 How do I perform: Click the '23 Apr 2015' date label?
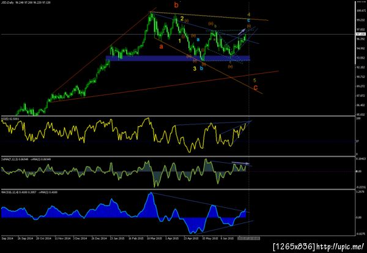click(x=191, y=238)
